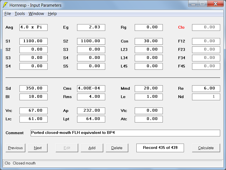The image size is (226, 170).
Task: Select the Lpt field with 64.00
Action: pos(91,119)
